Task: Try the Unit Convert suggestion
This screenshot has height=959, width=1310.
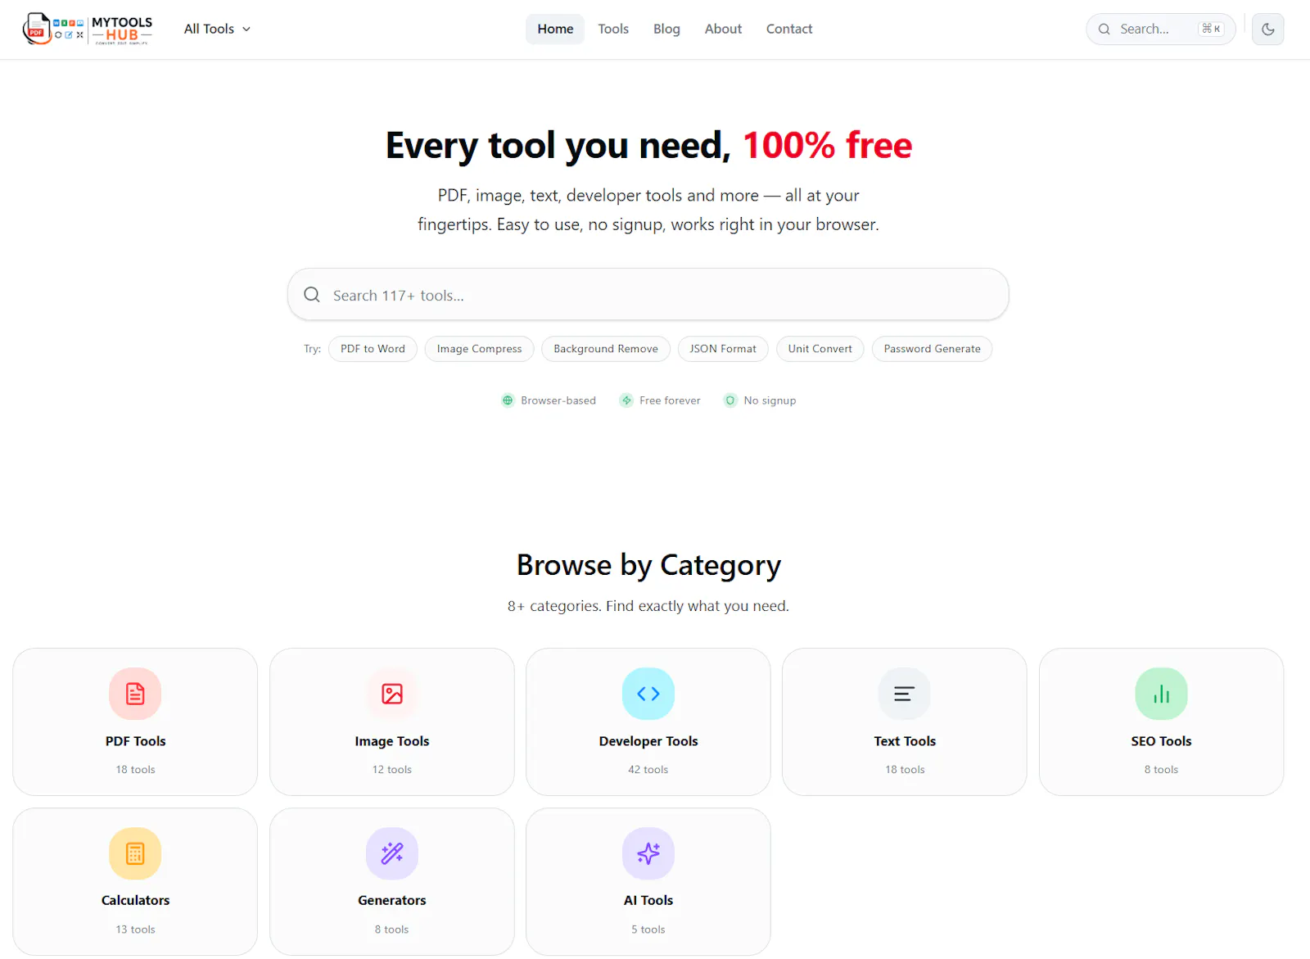Action: pyautogui.click(x=820, y=349)
